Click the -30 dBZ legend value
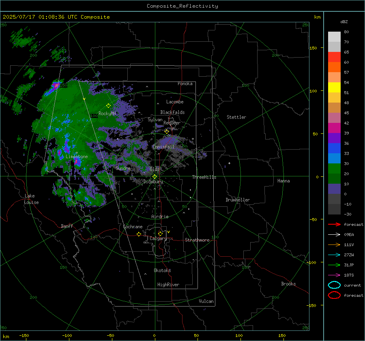Image resolution: width=365 pixels, height=341 pixels. click(348, 214)
